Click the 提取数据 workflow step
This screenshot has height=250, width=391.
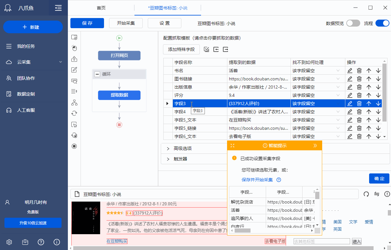tap(119, 95)
